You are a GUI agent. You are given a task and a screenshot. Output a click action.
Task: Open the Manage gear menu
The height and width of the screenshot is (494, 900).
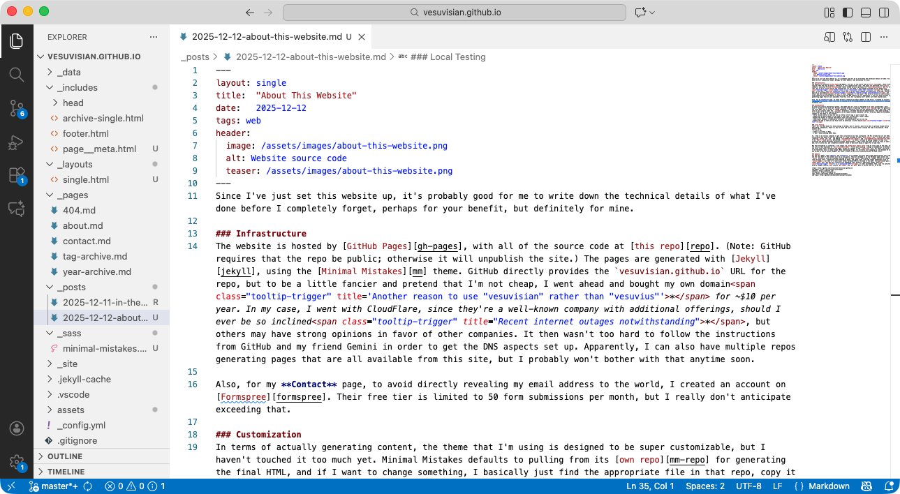16,462
